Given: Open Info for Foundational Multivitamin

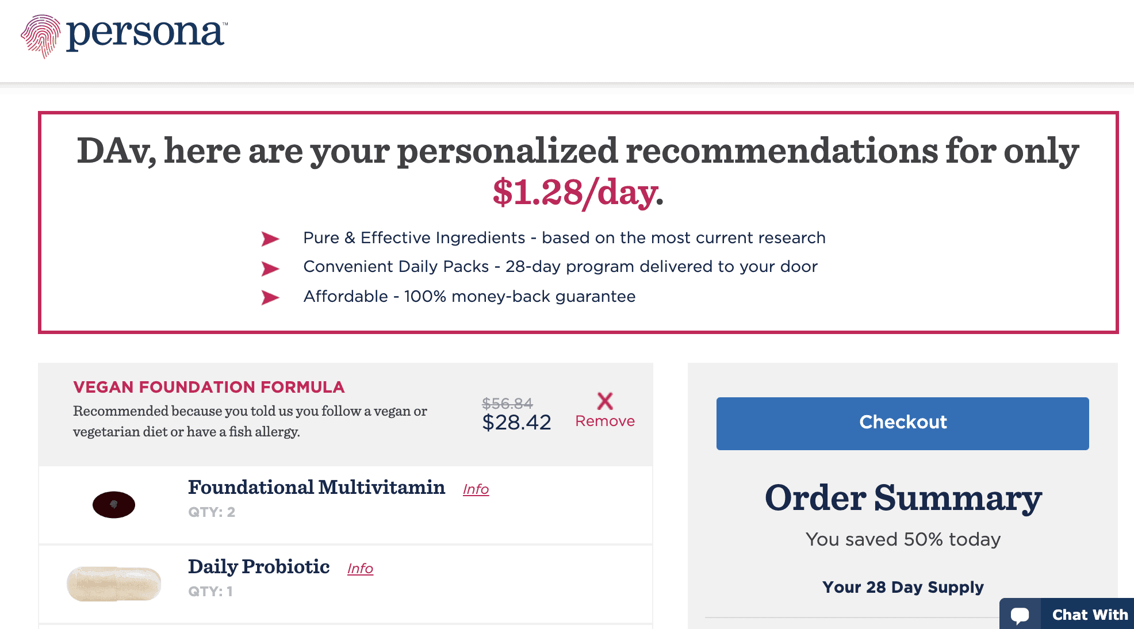Looking at the screenshot, I should coord(476,489).
